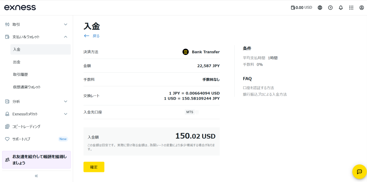The image size is (367, 182).
Task: Click the yellow 確定 button
Action: 94,167
